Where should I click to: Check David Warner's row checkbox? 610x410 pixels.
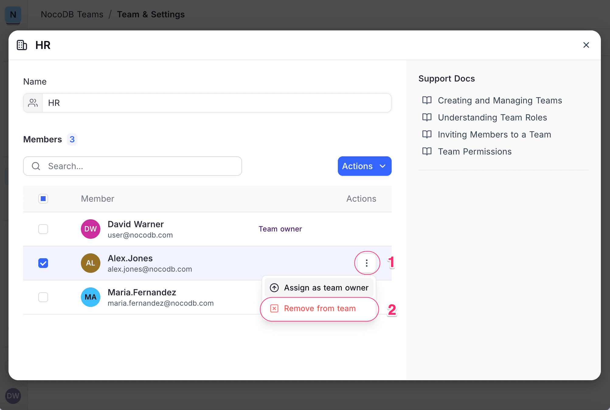tap(43, 229)
